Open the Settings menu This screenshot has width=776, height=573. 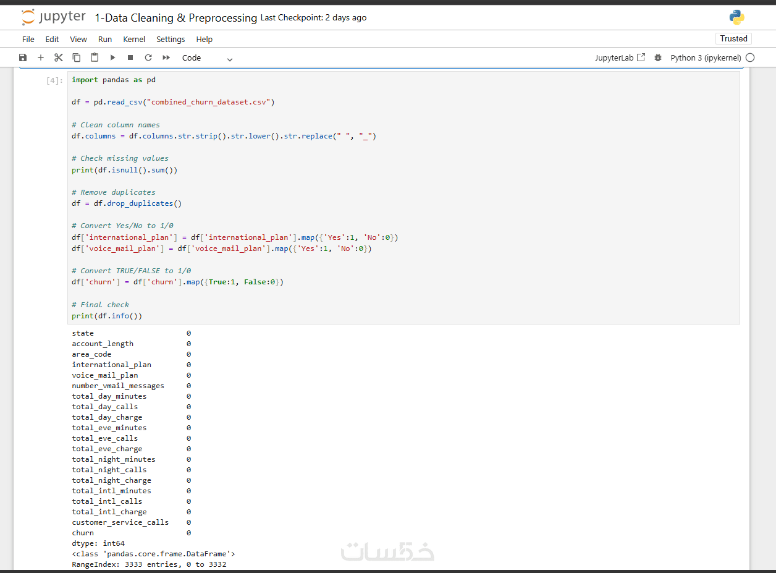171,39
